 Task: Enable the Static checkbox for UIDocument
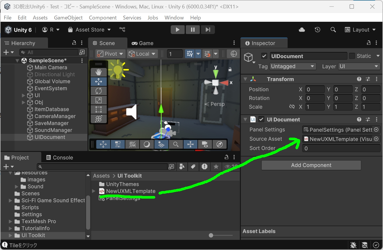pos(352,56)
